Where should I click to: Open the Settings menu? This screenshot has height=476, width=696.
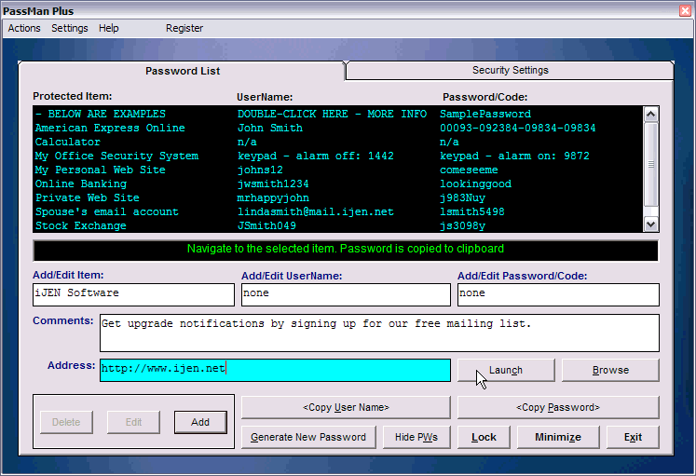(x=70, y=28)
